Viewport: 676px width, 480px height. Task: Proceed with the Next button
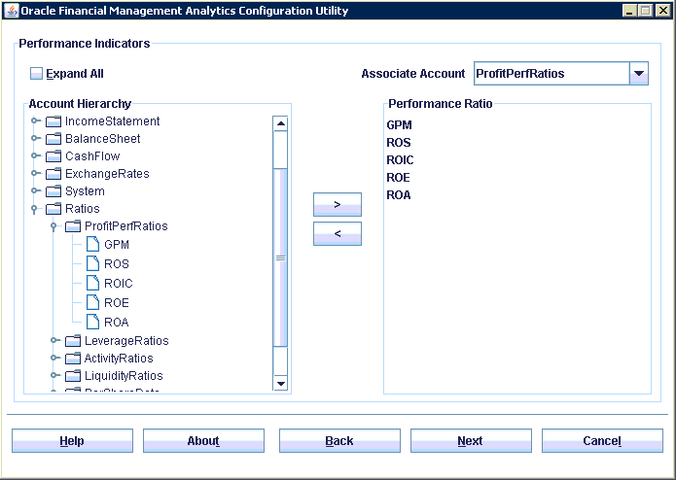[x=471, y=441]
